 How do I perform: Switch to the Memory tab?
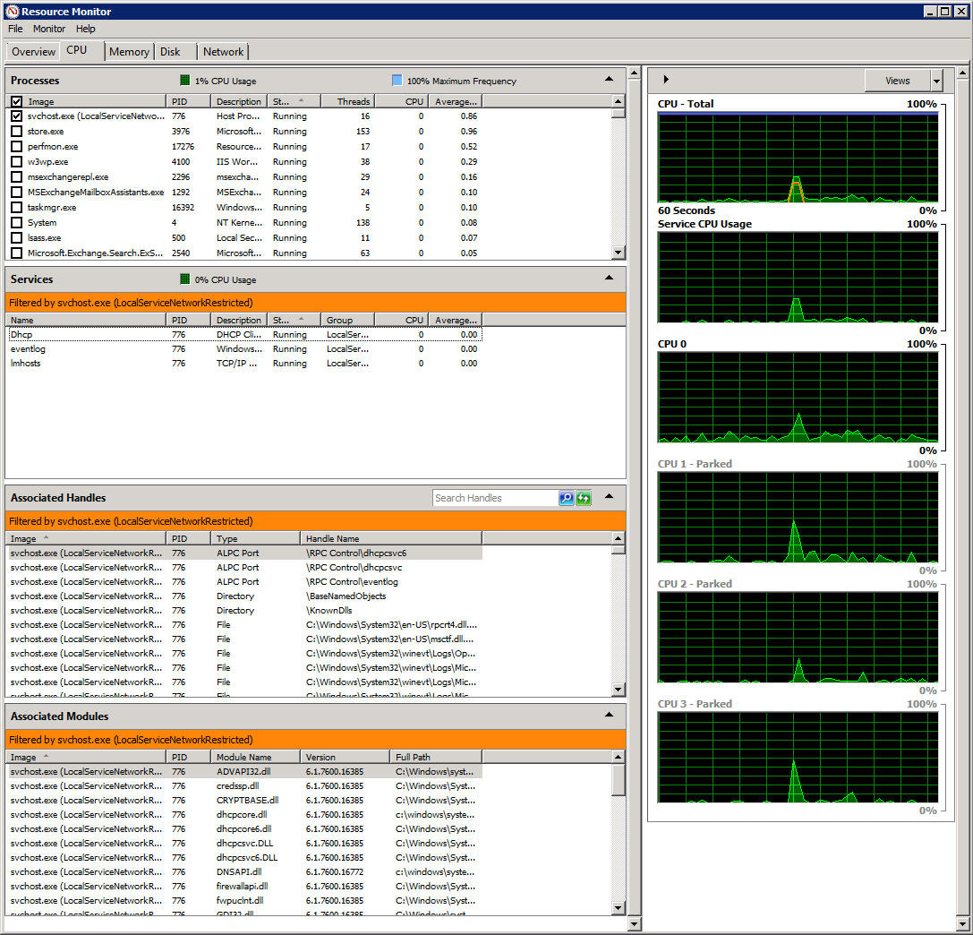129,51
